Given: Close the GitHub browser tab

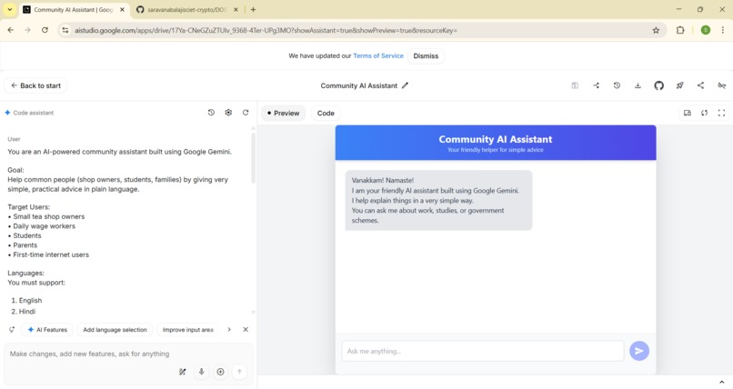Looking at the screenshot, I should click(x=236, y=9).
